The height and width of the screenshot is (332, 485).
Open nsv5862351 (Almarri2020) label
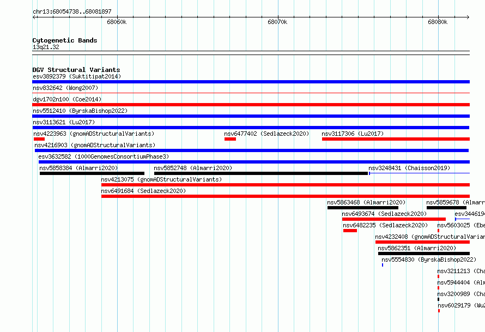coord(417,248)
